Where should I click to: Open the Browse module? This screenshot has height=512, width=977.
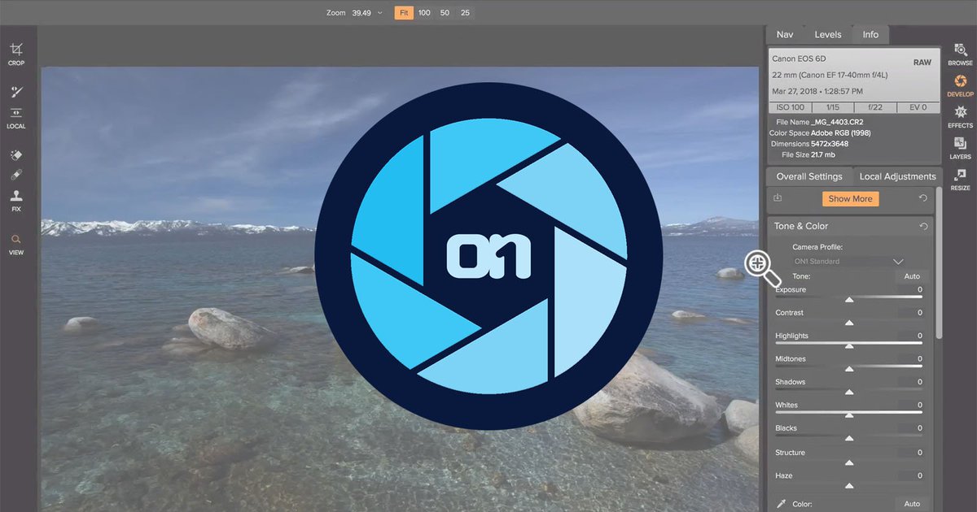[960, 54]
